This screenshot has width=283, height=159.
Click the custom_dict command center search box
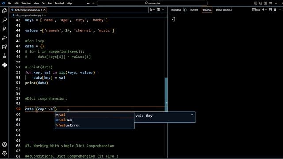pyautogui.click(x=152, y=3)
